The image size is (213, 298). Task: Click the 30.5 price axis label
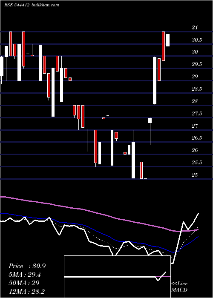tap(196, 40)
